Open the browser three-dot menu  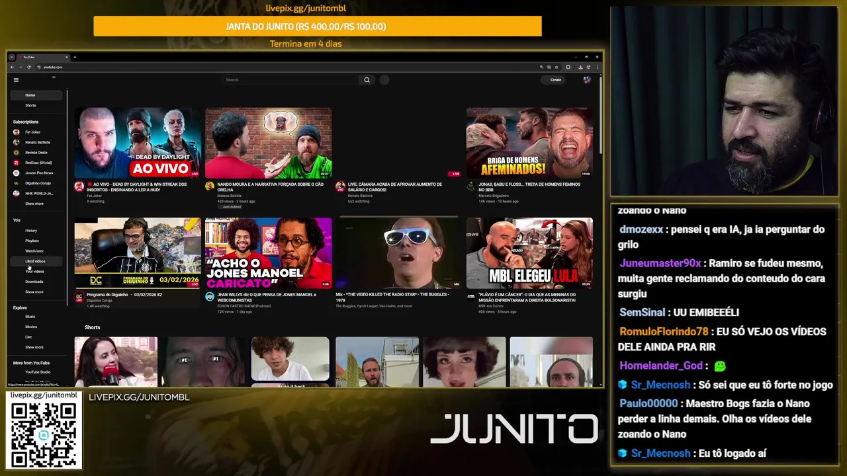[x=596, y=67]
